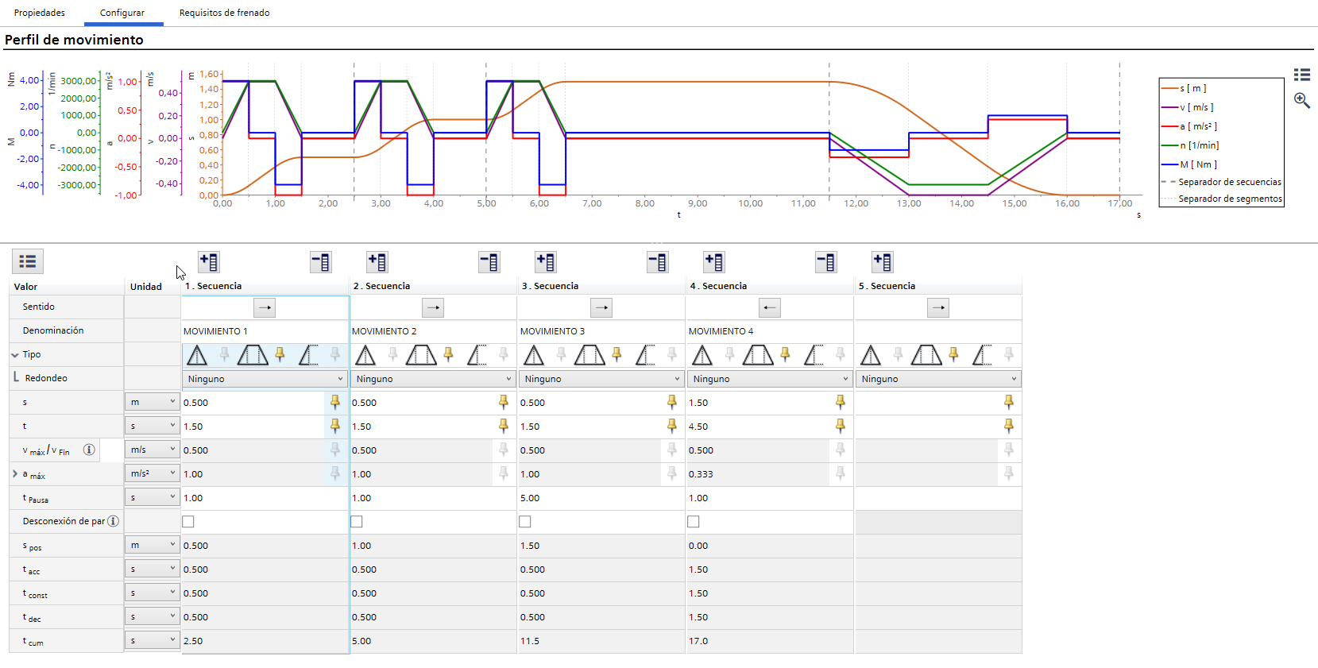Viewport: 1318px width, 668px height.
Task: Click the Sentido arrow button for sequence 5
Action: click(x=938, y=307)
